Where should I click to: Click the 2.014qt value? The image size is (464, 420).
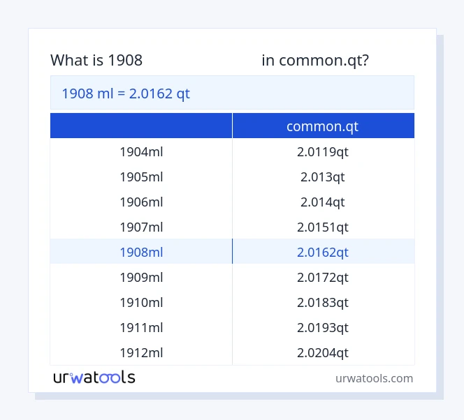(x=323, y=202)
